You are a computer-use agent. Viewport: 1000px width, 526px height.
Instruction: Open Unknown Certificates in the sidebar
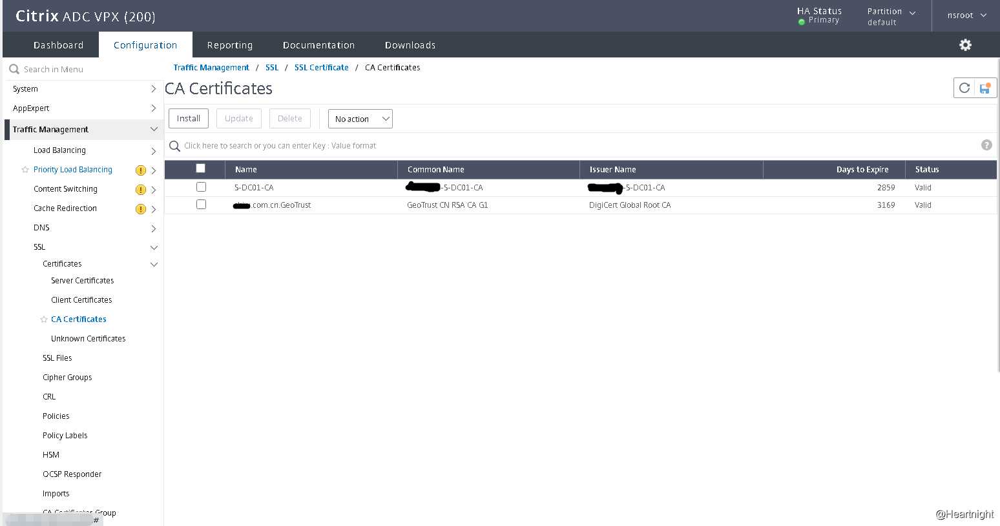coord(89,339)
